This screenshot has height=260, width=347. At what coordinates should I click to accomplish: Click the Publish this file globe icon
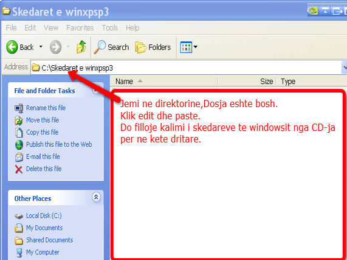[19, 145]
